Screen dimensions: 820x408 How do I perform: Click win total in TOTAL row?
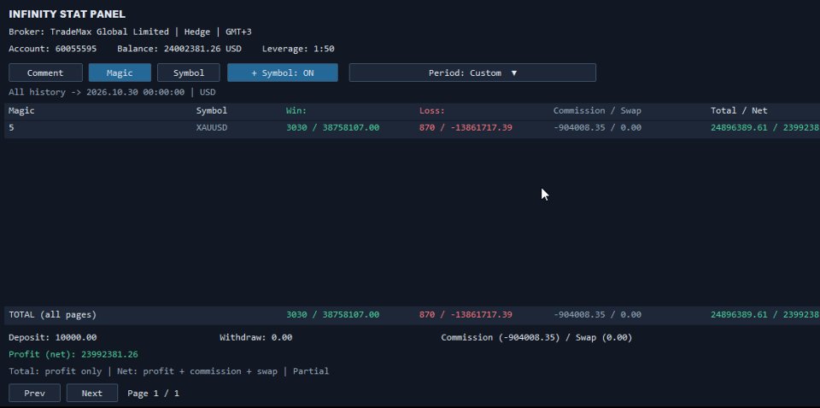pos(332,315)
